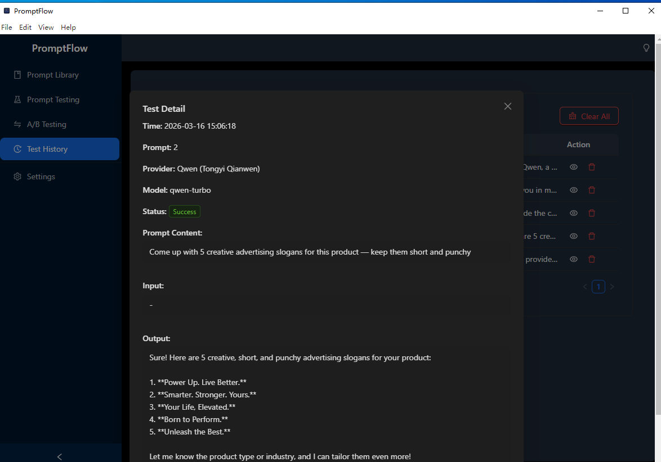View details of the 'Qwen, a ...' row
The image size is (661, 462).
point(573,167)
